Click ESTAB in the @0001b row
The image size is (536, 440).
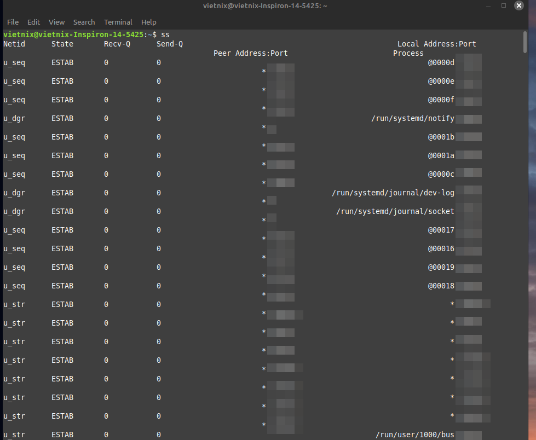coord(62,137)
